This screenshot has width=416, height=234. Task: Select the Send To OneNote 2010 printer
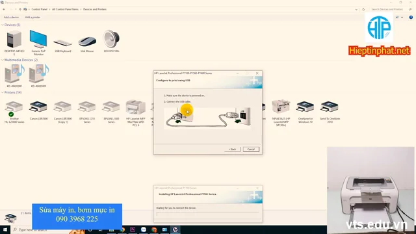330,107
